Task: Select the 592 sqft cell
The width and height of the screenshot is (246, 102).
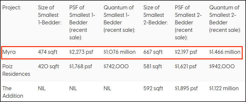Action: click(153, 88)
